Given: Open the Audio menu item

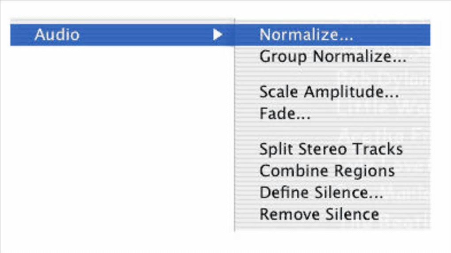Looking at the screenshot, I should tap(57, 35).
